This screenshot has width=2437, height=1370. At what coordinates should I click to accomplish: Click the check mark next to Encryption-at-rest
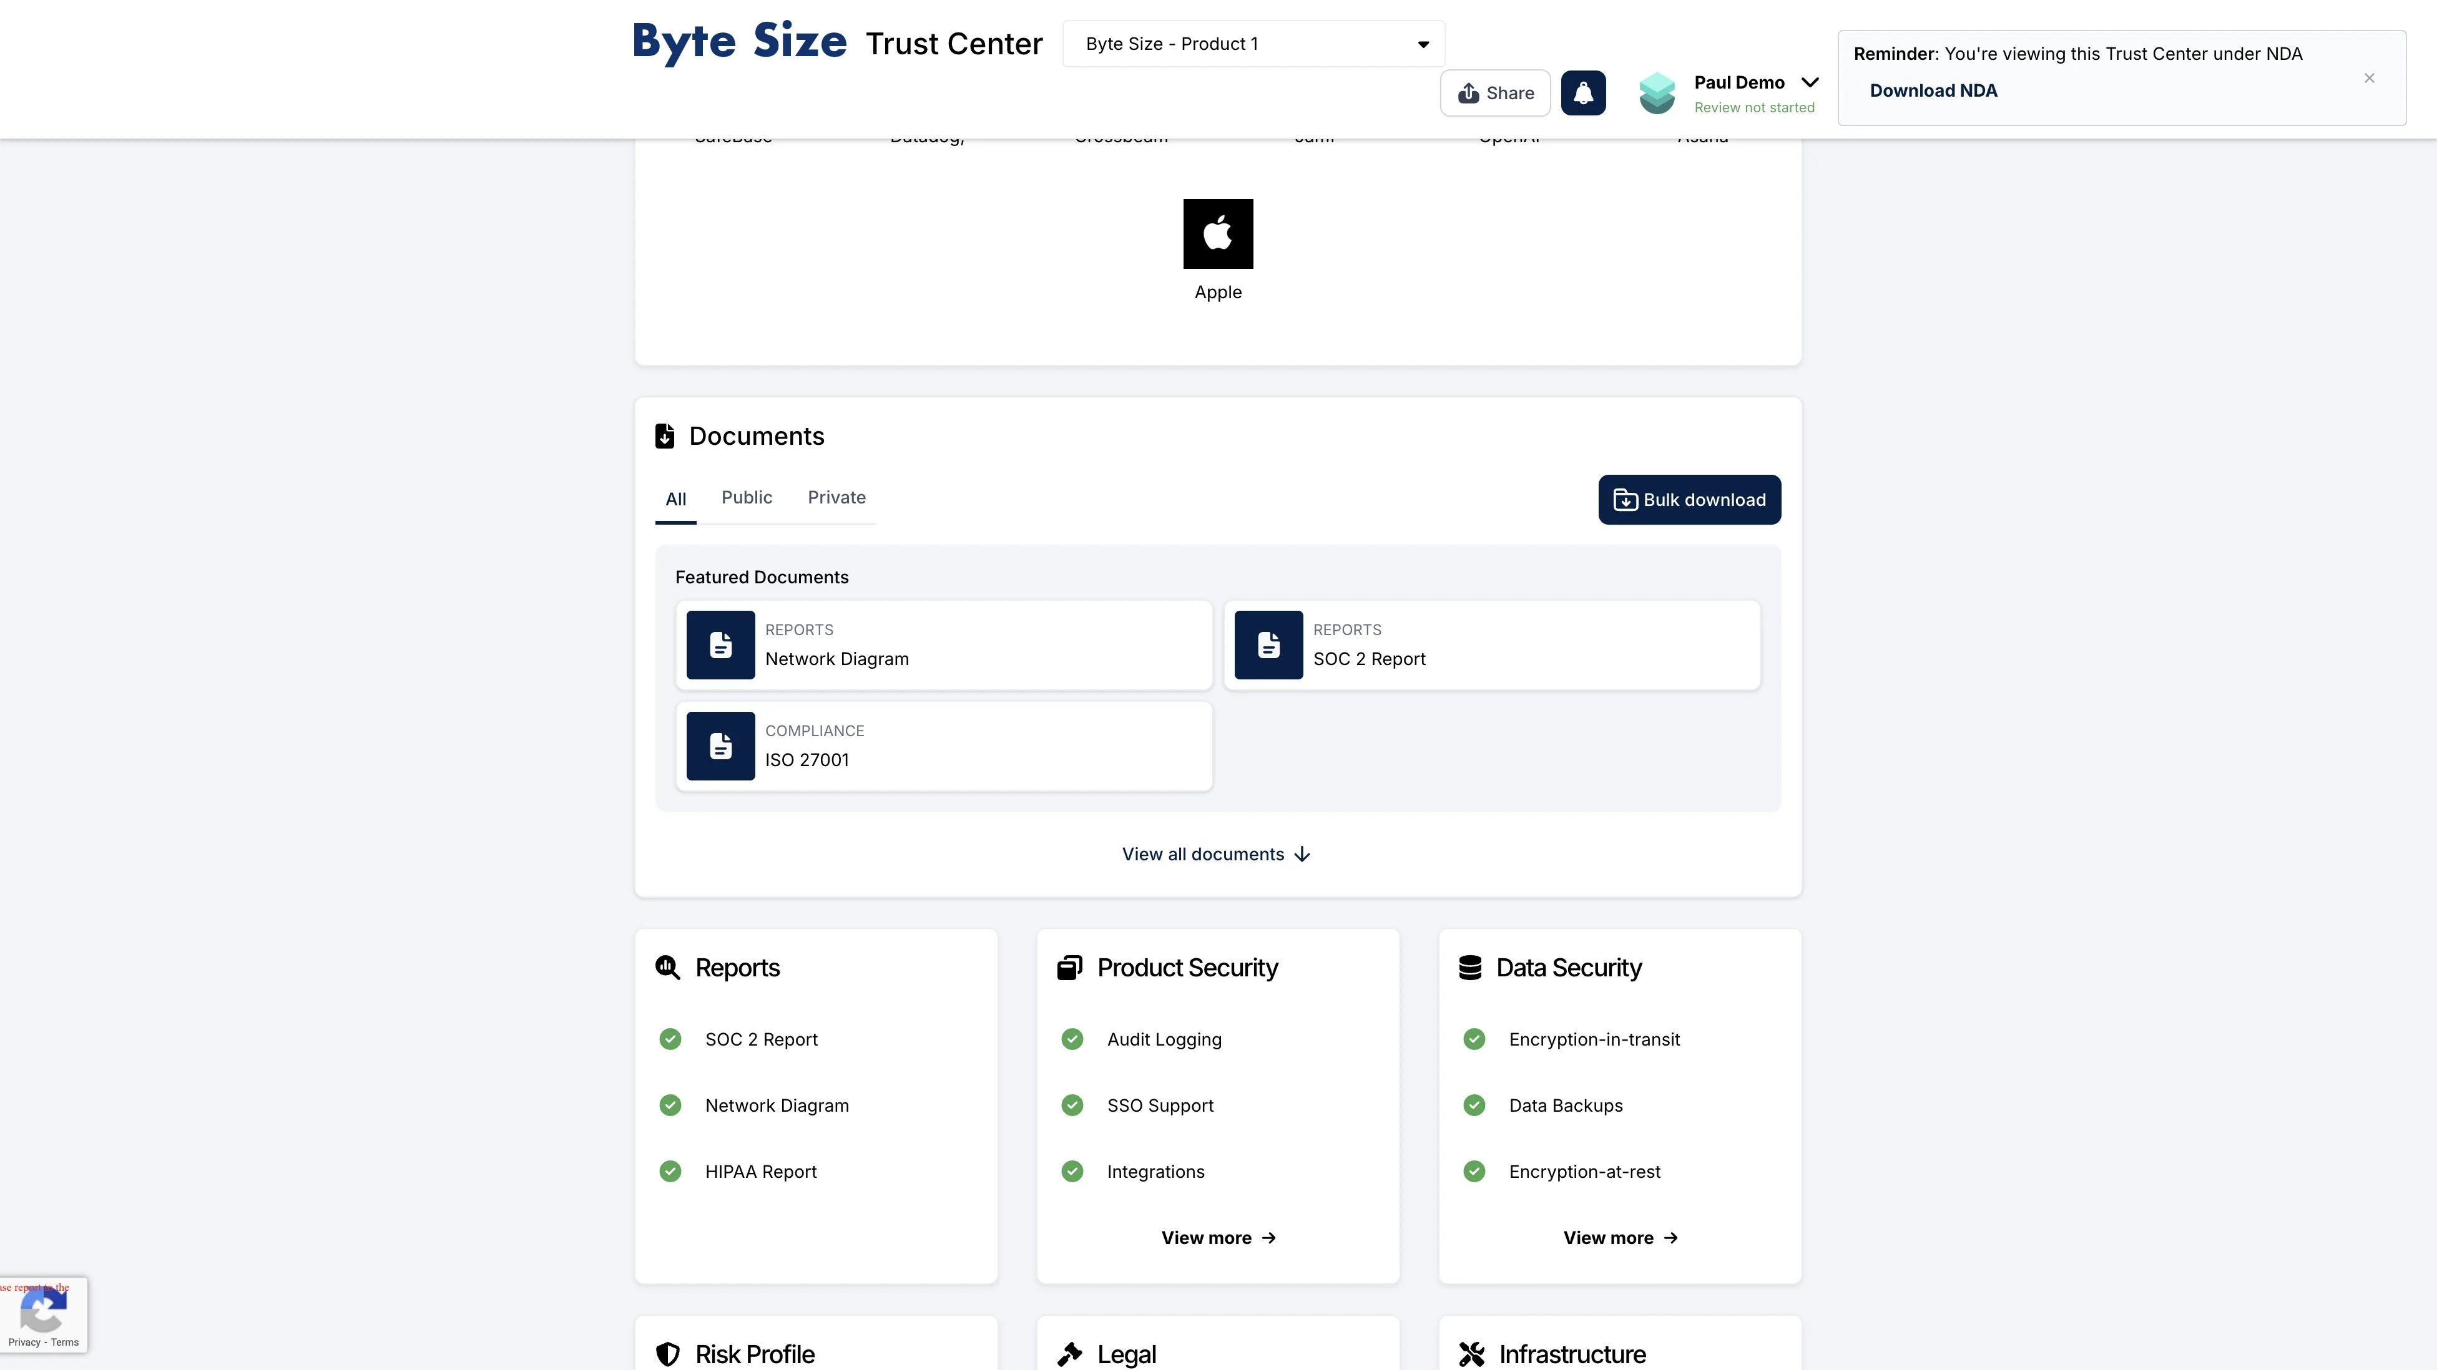click(1474, 1172)
